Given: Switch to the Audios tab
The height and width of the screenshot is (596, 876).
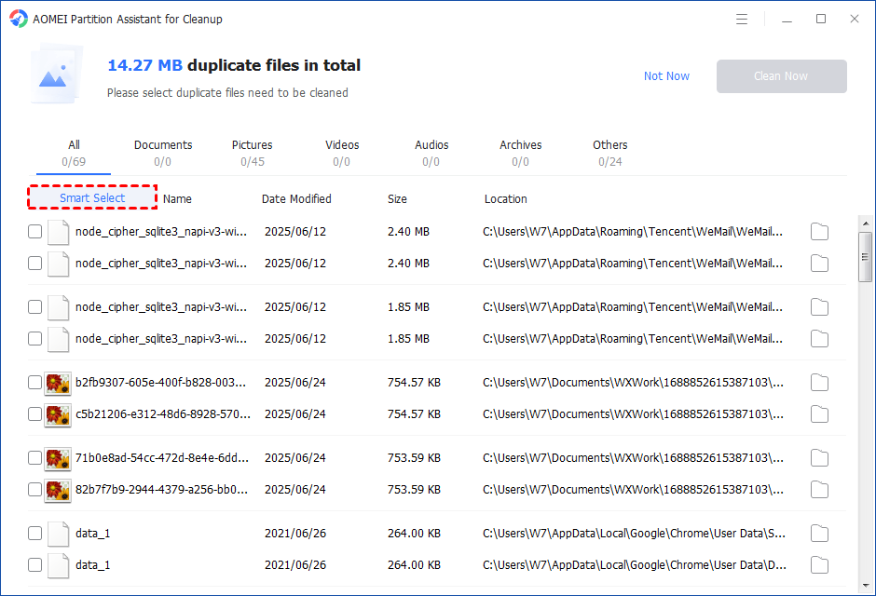Looking at the screenshot, I should 431,153.
